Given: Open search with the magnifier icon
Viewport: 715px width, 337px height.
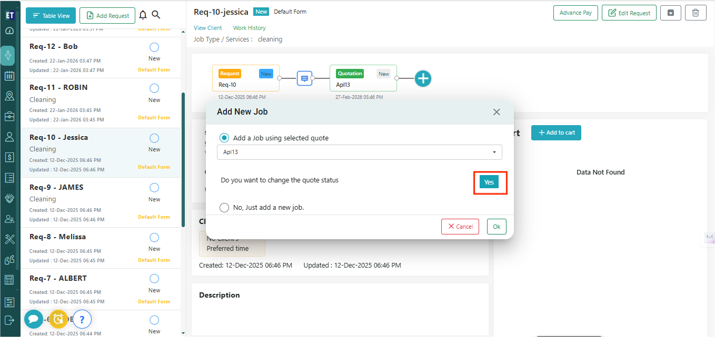Looking at the screenshot, I should click(156, 15).
